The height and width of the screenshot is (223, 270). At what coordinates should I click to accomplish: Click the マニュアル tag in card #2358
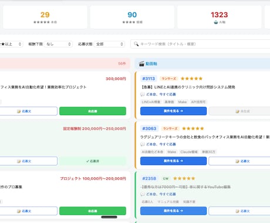[x=168, y=202]
